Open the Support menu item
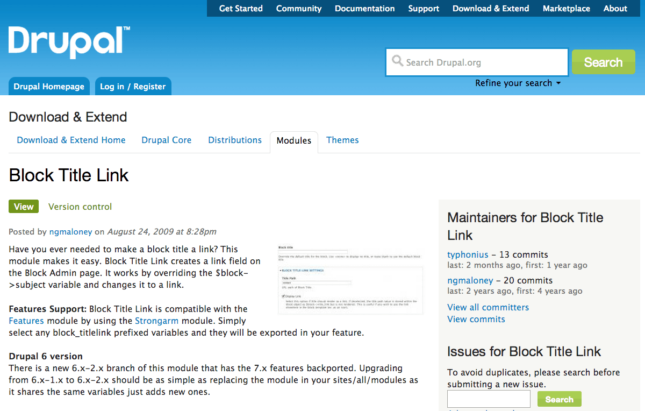The height and width of the screenshot is (411, 645). (424, 9)
